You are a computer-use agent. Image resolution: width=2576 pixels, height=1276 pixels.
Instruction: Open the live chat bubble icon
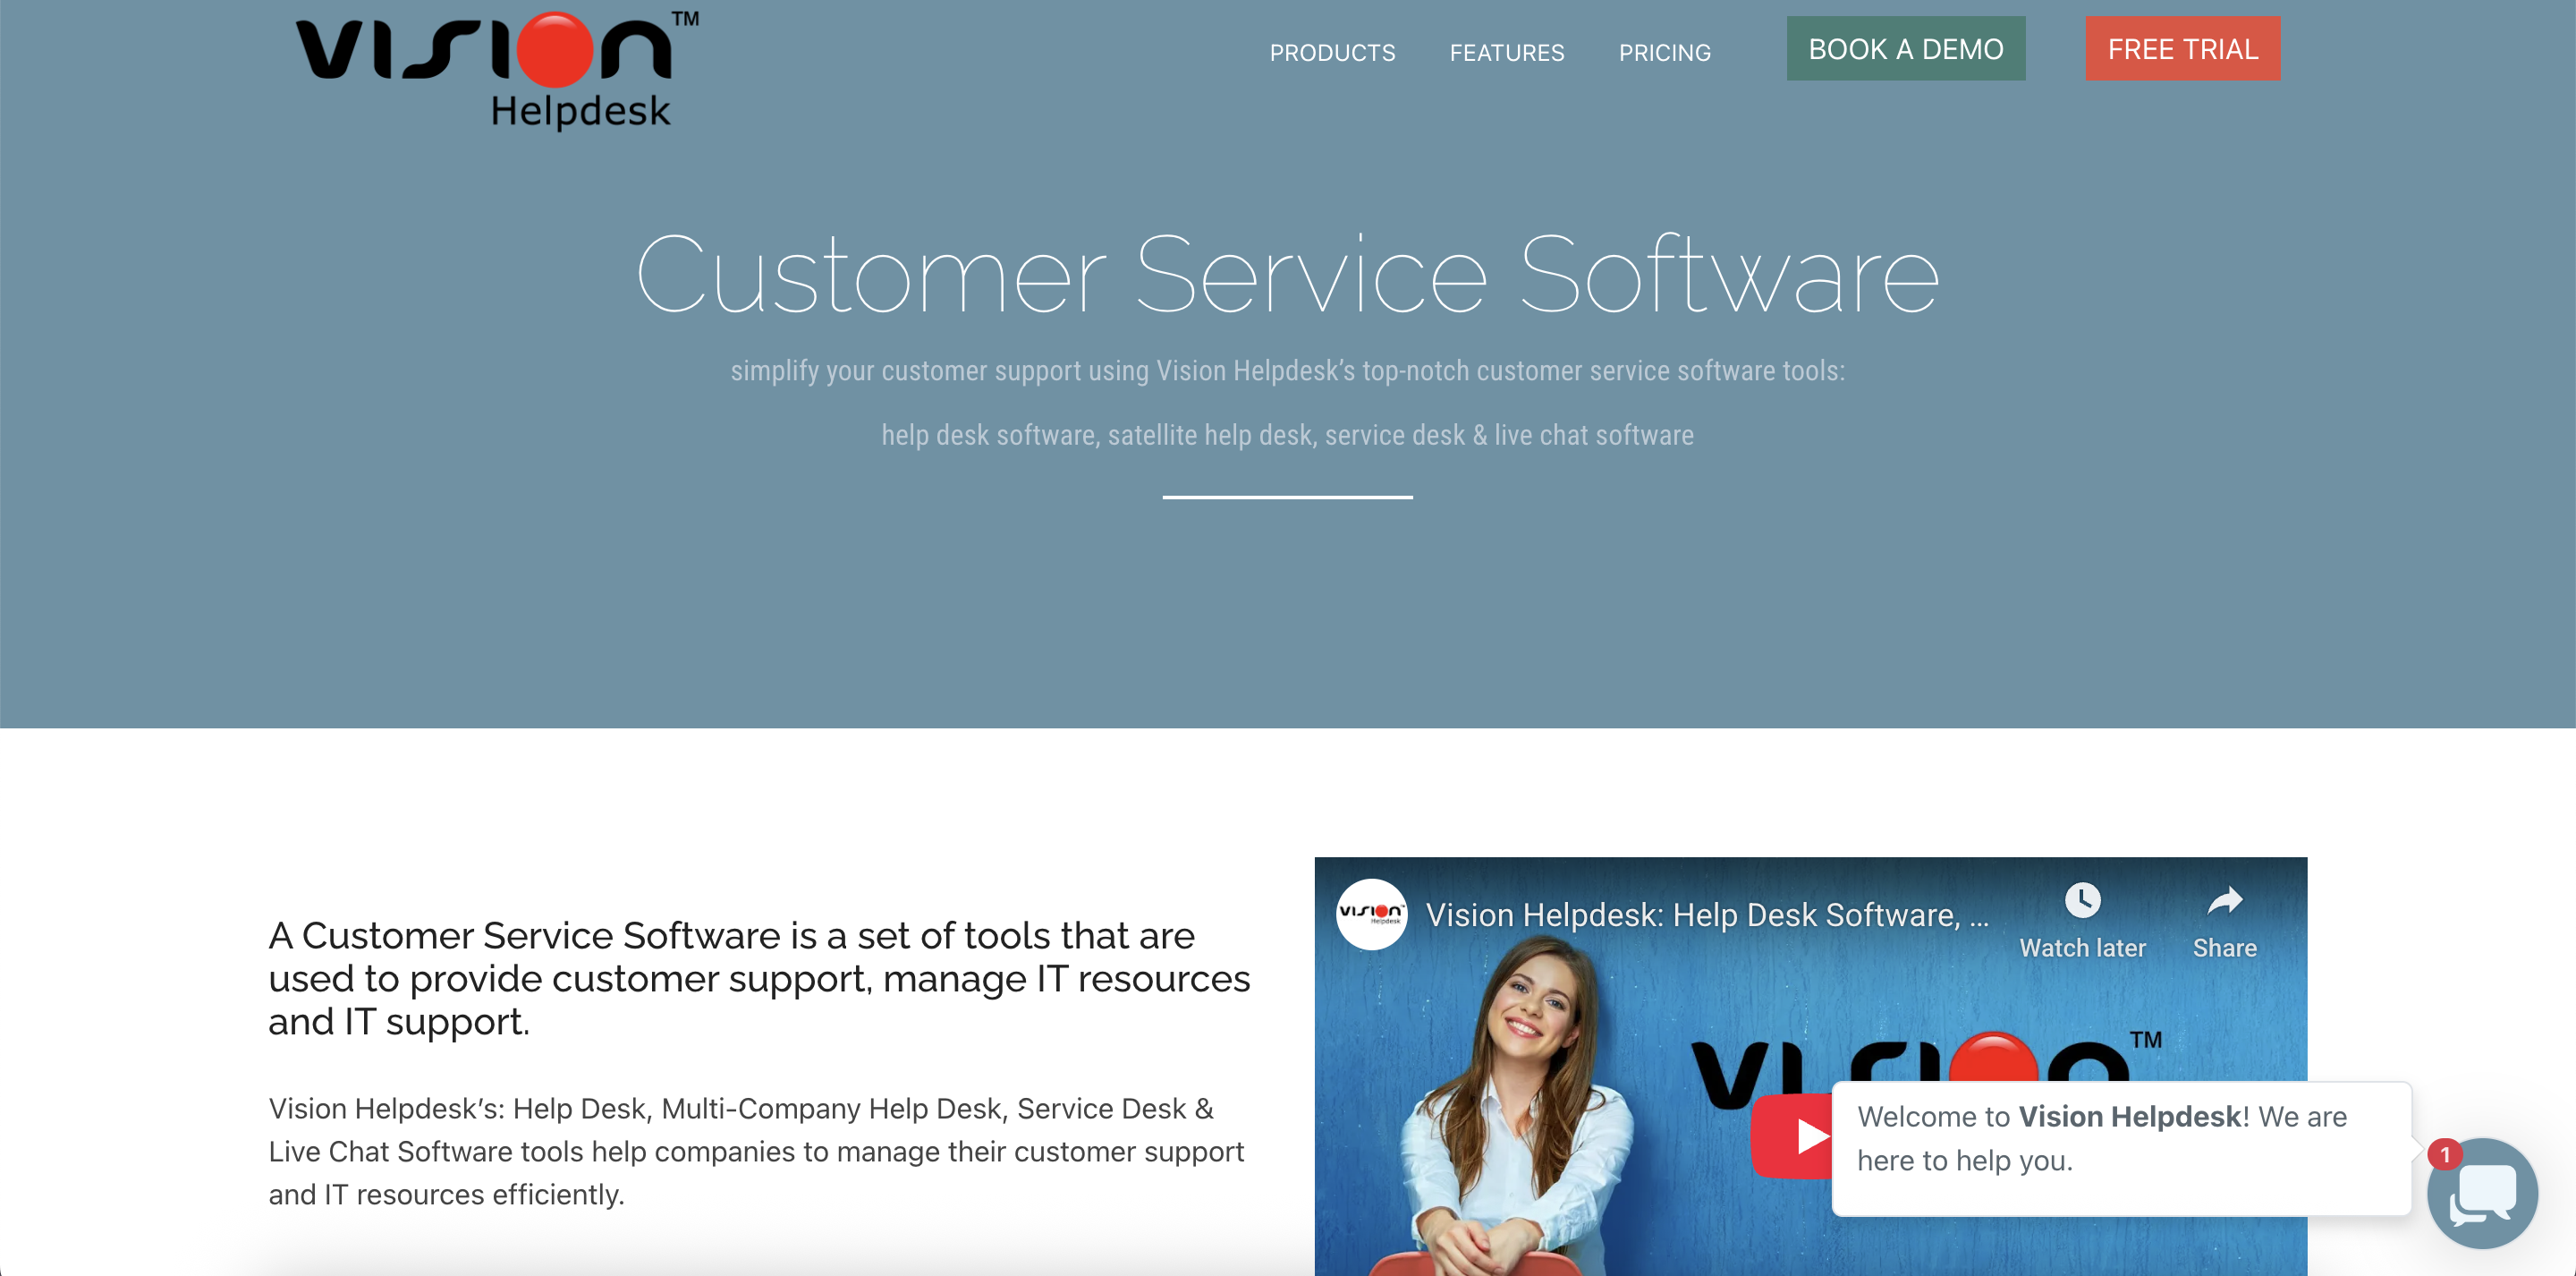[2481, 1193]
